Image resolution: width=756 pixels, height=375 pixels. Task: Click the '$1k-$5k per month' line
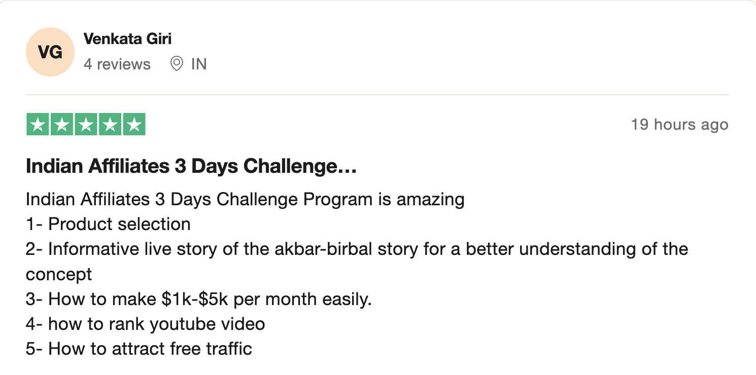[198, 299]
